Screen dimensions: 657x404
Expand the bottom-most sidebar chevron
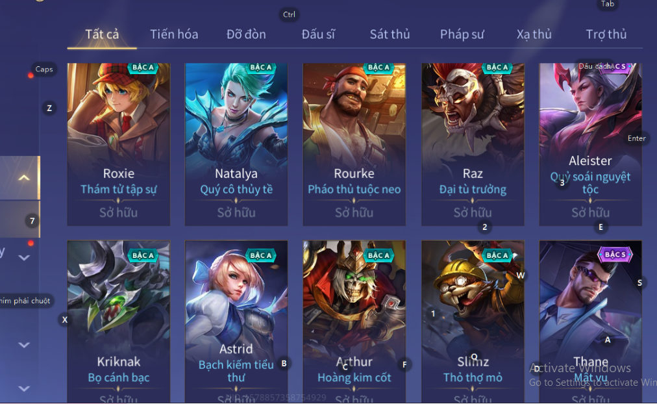click(x=24, y=388)
